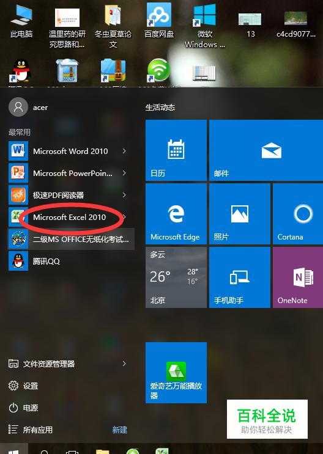Expand the 文件资源管理器 jump list arrow
Viewport: 323px width, 454px height.
(124, 364)
